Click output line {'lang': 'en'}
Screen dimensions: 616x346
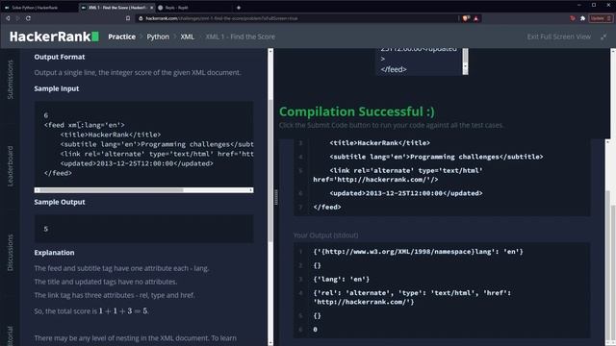tap(342, 279)
